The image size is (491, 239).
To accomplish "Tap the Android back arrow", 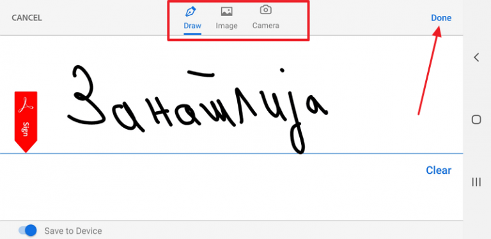I will click(476, 58).
